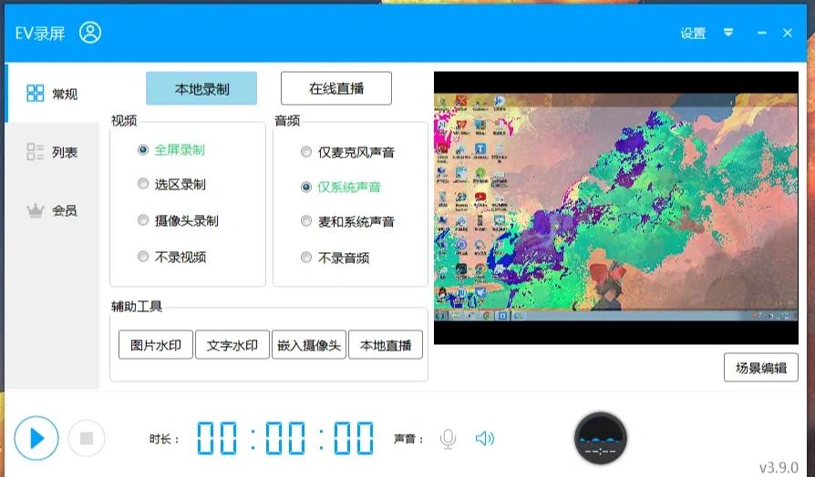This screenshot has height=477, width=815.
Task: Click the round dark audio waveform widget
Action: (x=601, y=439)
